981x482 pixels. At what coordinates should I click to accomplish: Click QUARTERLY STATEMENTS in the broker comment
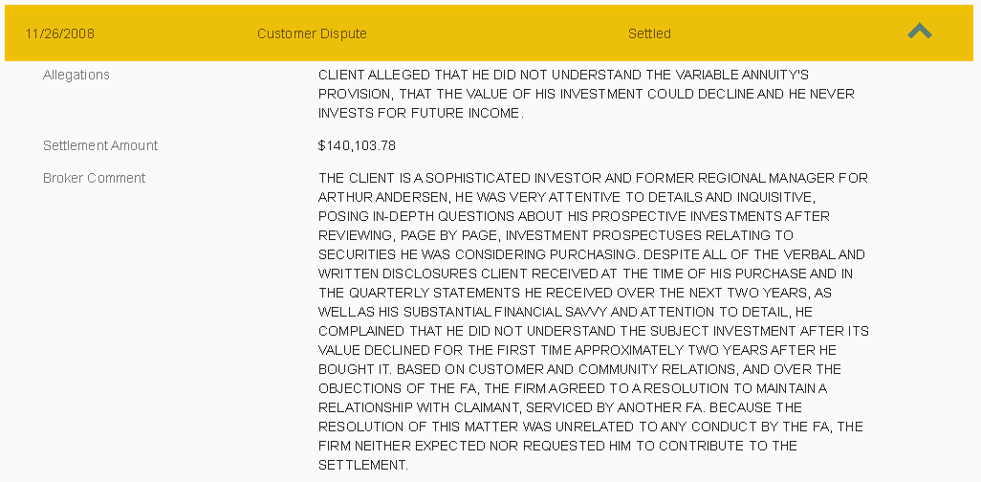pos(434,293)
